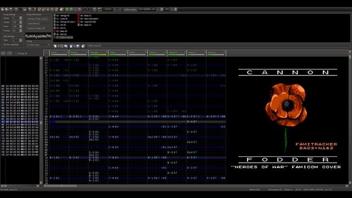Adjust the Speed stepper arrows
The width and height of the screenshot is (352, 198).
pos(21,18)
